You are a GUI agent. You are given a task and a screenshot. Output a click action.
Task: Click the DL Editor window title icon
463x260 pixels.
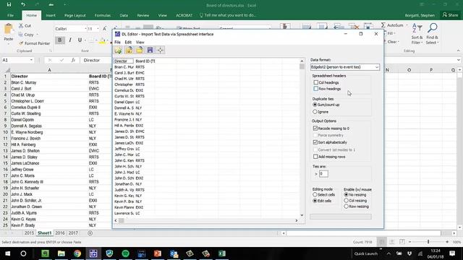click(117, 34)
